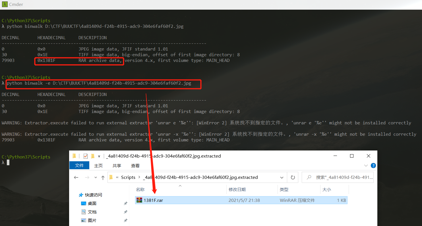Click the help question mark icon
The image size is (422, 226).
373,165
